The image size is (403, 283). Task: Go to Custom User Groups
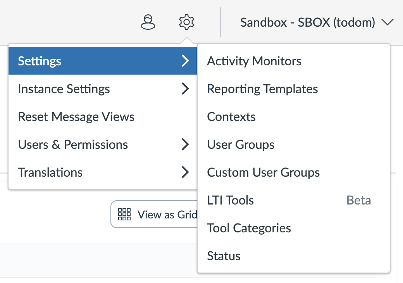click(x=263, y=172)
